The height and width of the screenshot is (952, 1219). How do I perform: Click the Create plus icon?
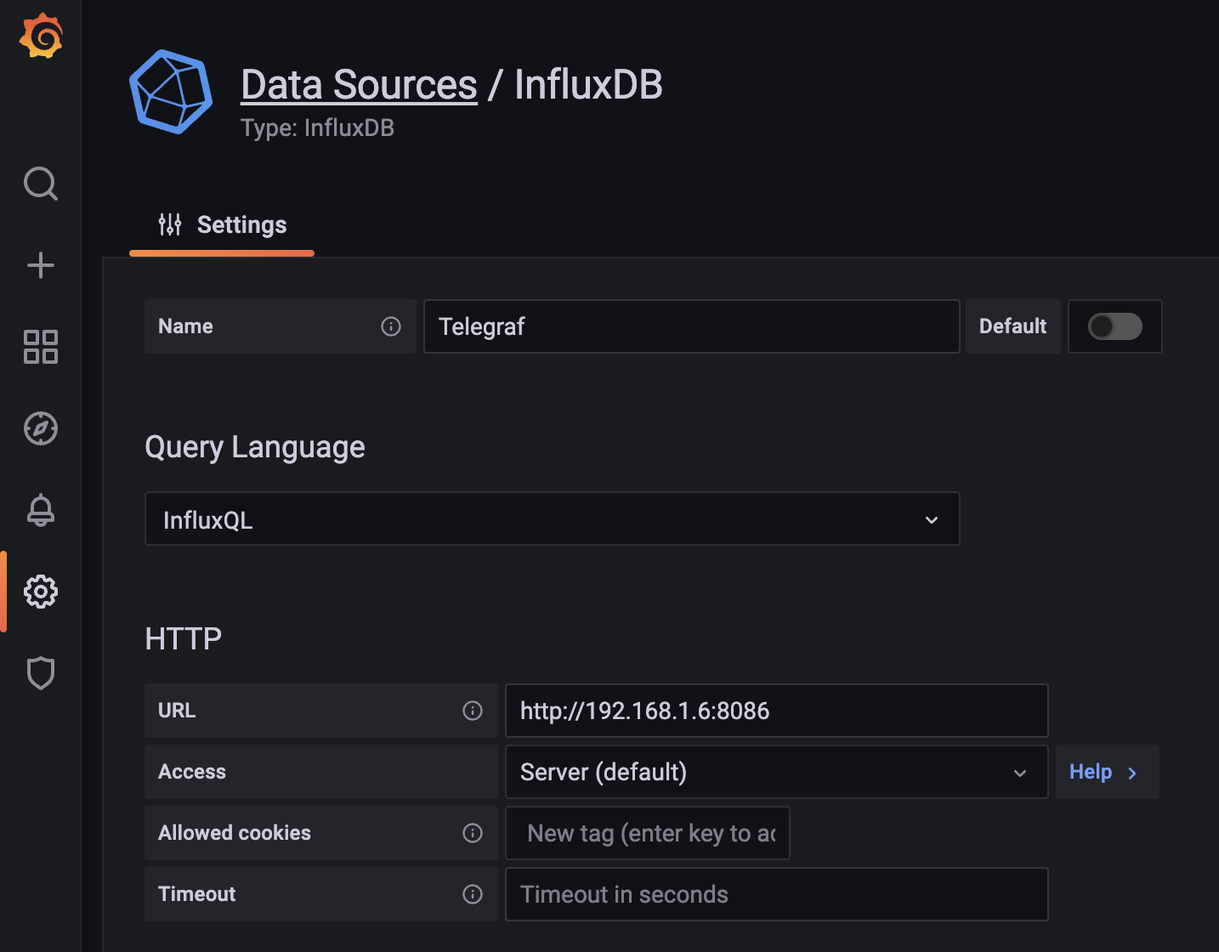click(x=41, y=265)
